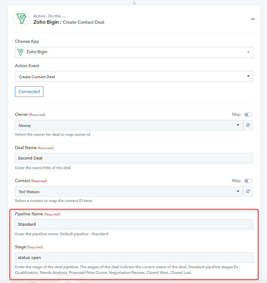Refresh the Owner list
The width and height of the screenshot is (267, 283).
pos(248,125)
